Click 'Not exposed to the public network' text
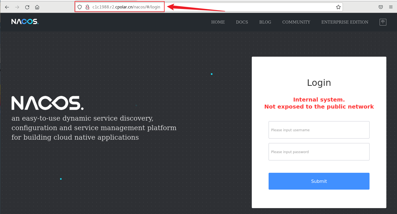This screenshot has height=214, width=397. click(319, 107)
